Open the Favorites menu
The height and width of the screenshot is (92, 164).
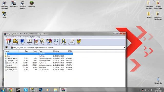point(26,37)
